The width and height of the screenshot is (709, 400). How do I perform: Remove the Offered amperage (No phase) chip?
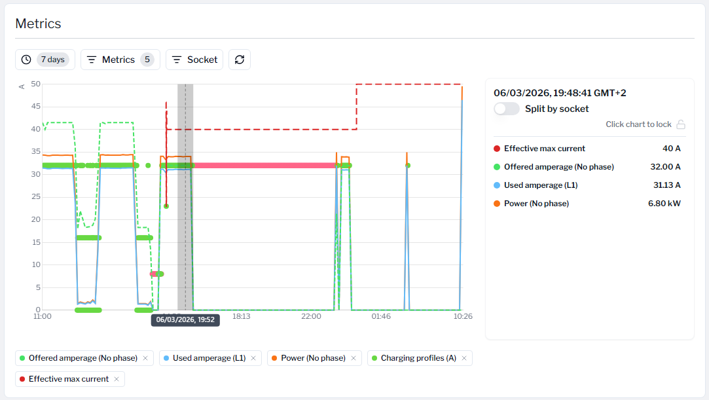pos(145,358)
